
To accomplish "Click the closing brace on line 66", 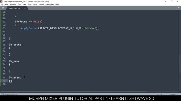I will tap(10, 38).
